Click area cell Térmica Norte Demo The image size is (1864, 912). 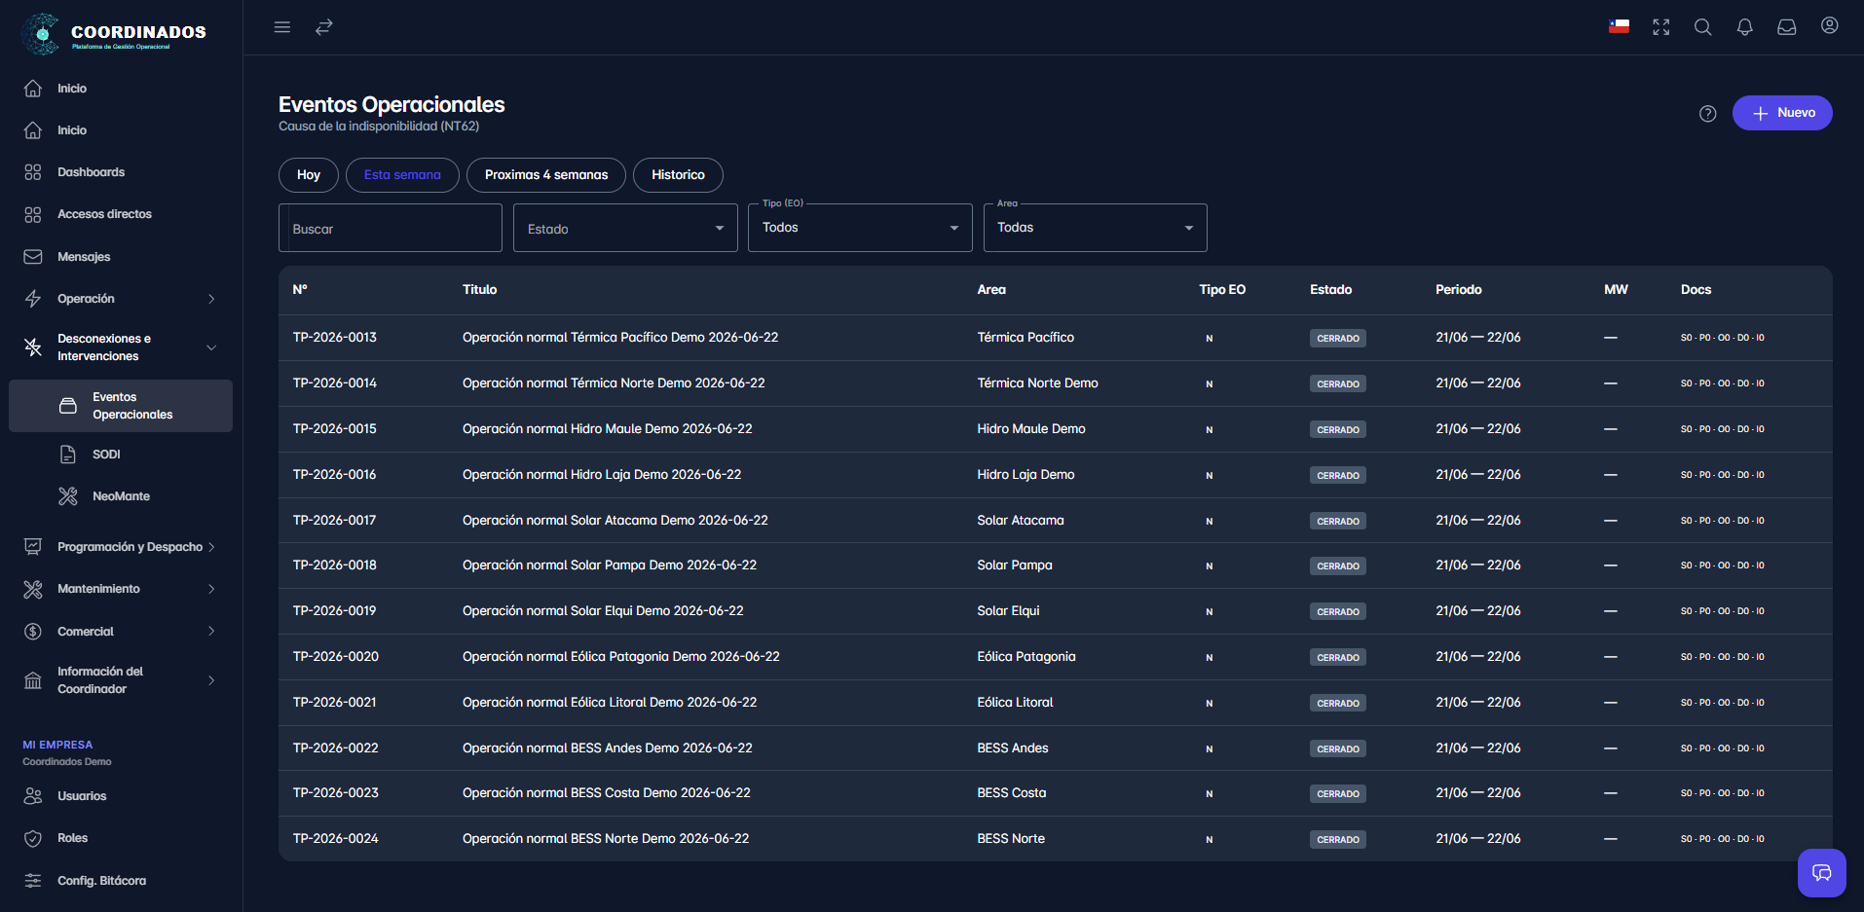[1038, 383]
